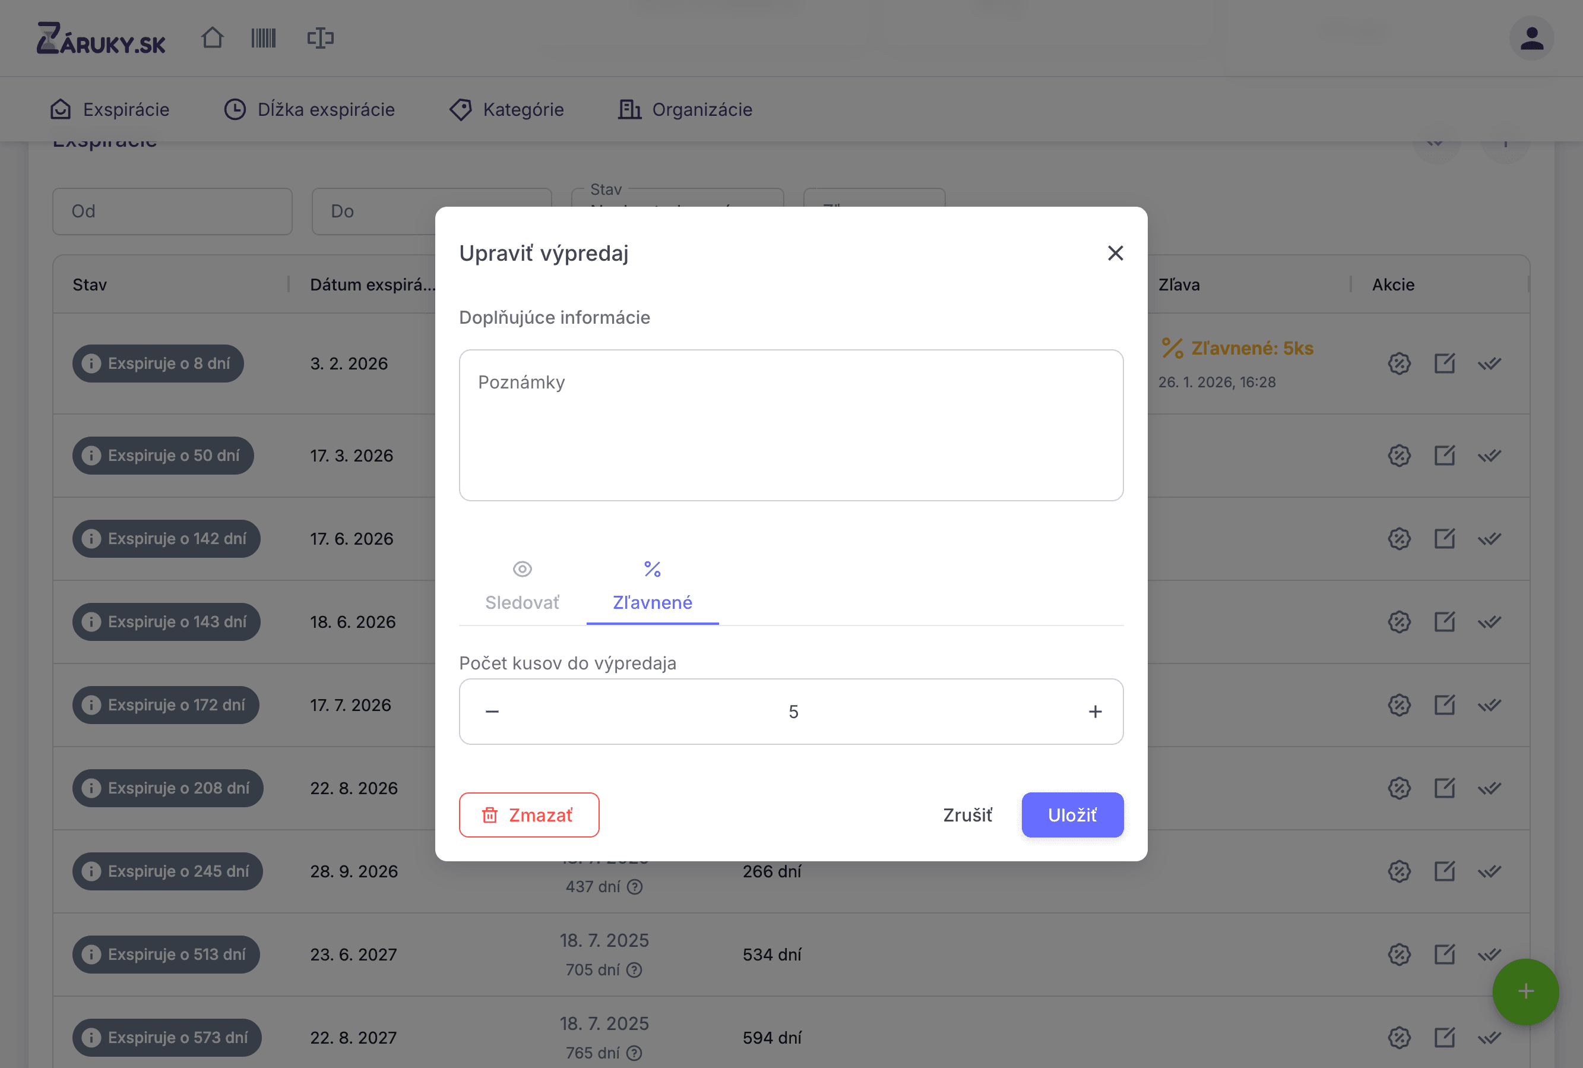The image size is (1583, 1068).
Task: Click the red Zmazať button
Action: point(529,814)
